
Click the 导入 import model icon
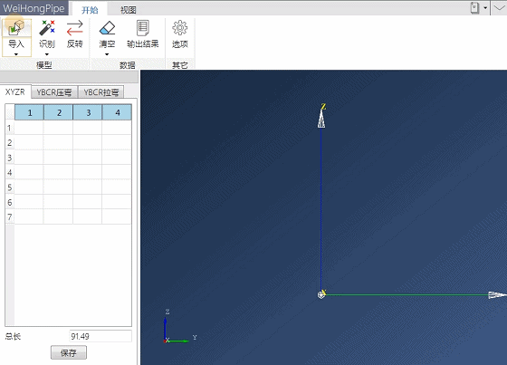click(16, 28)
